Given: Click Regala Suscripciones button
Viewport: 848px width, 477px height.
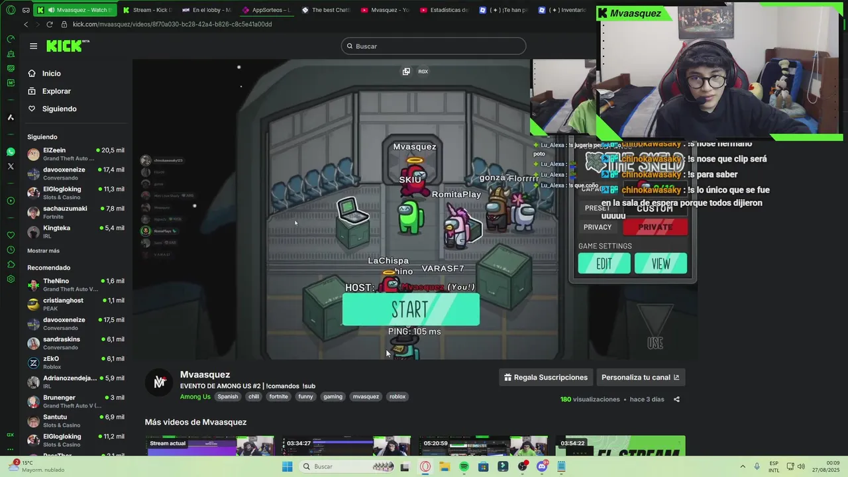Looking at the screenshot, I should [545, 378].
